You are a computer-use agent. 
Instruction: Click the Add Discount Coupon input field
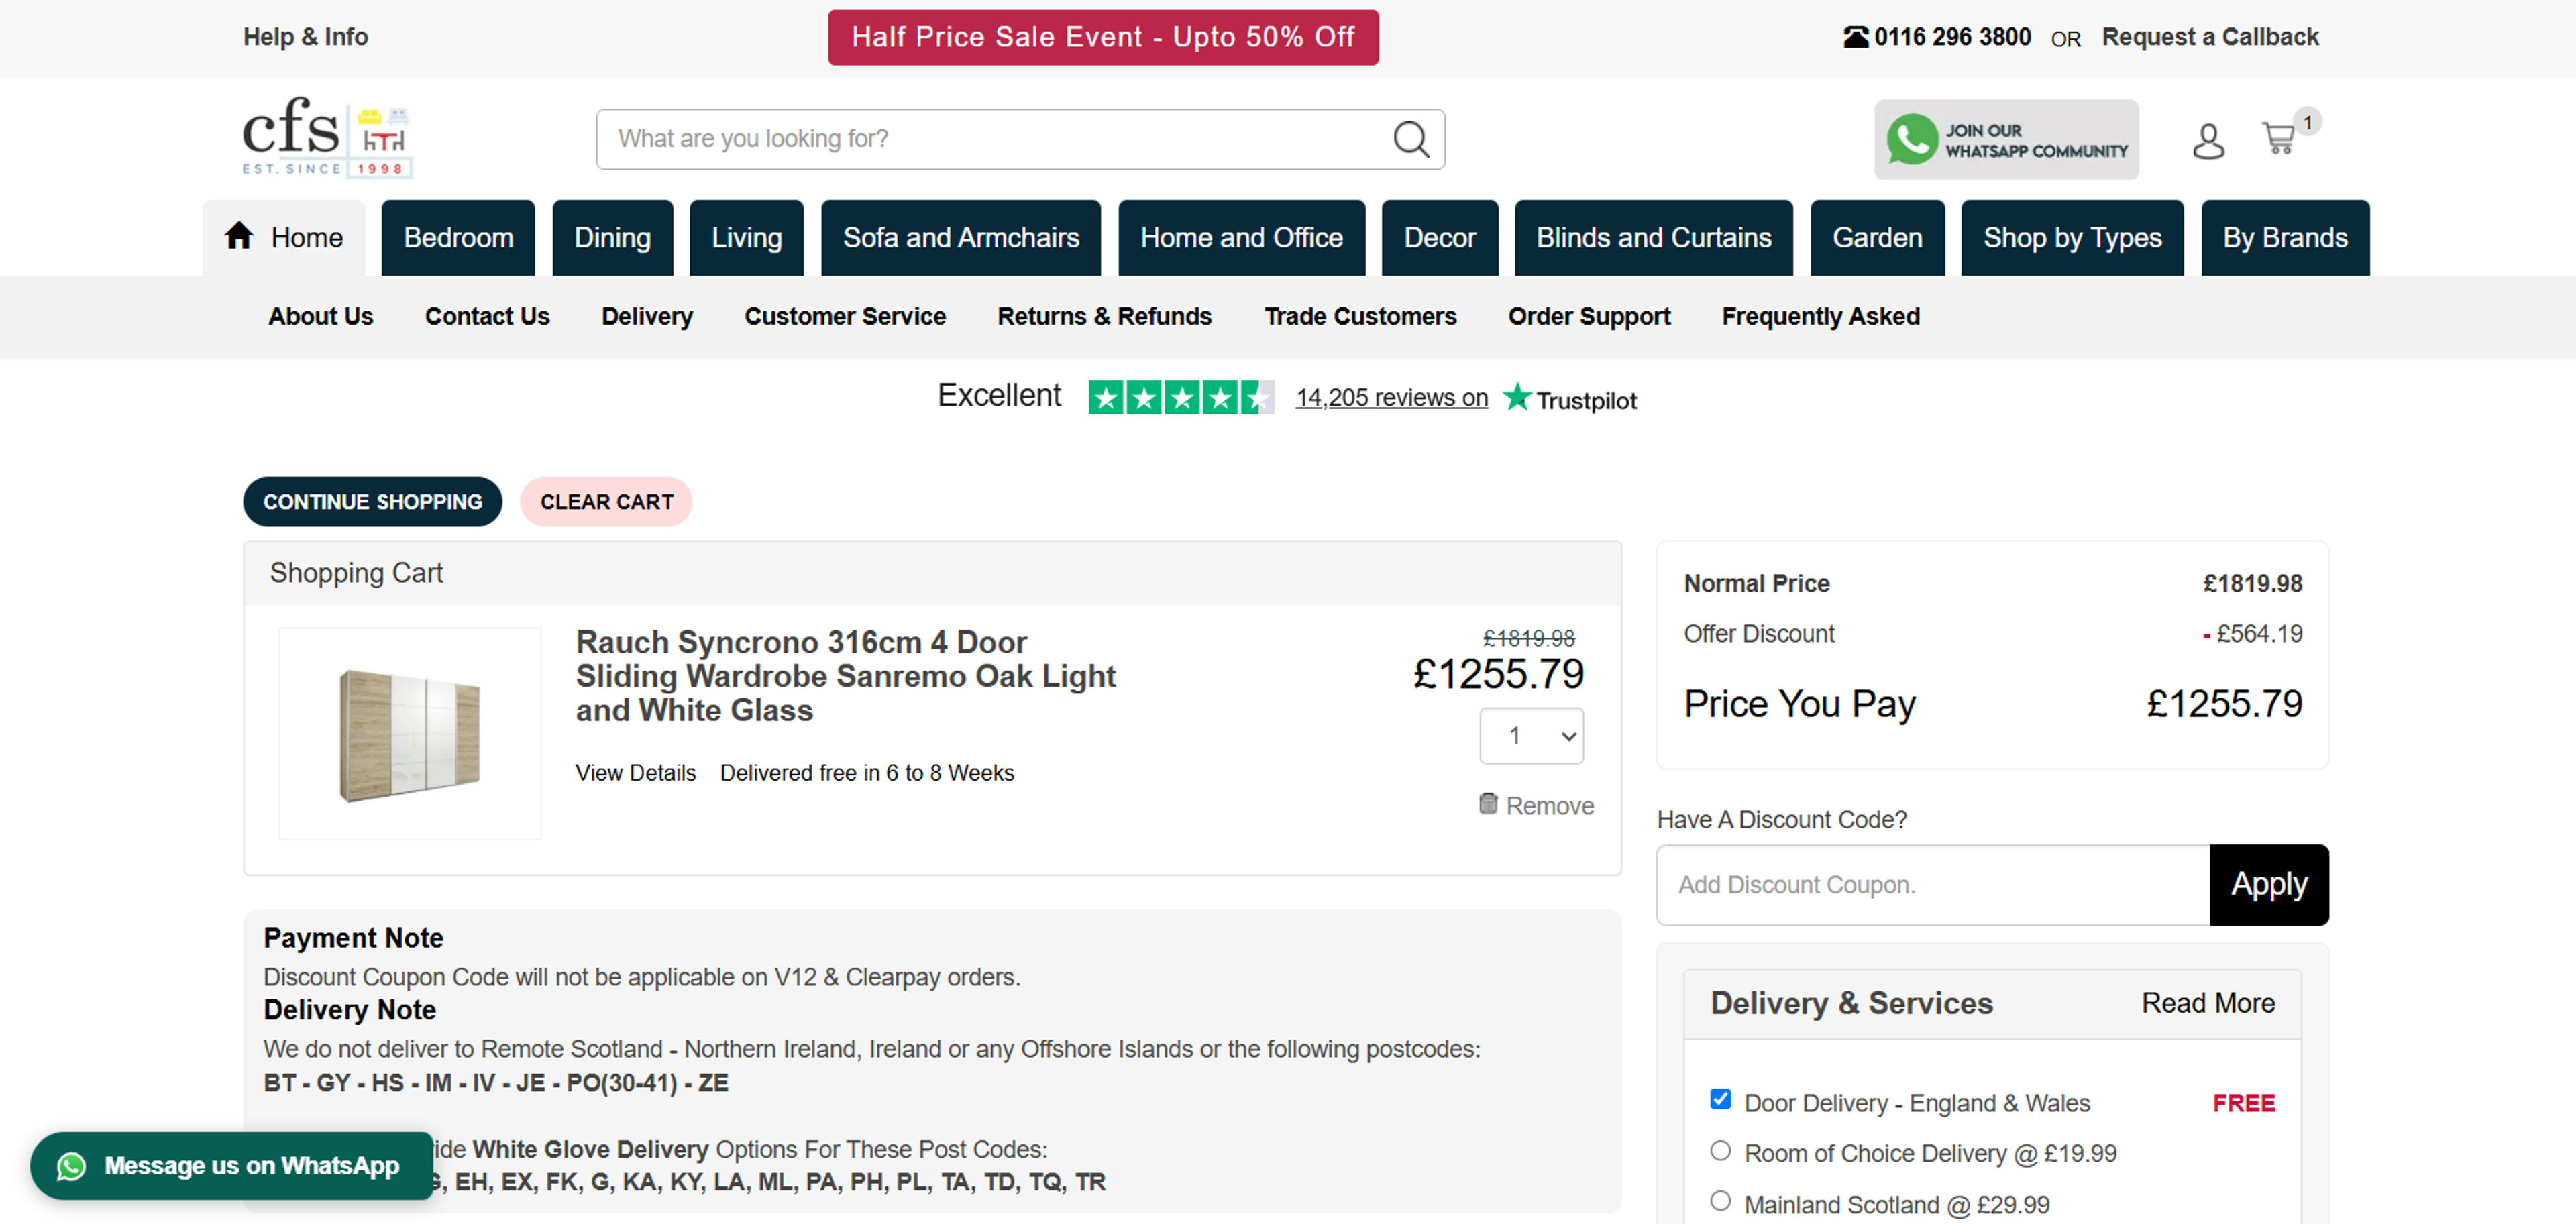(x=1930, y=885)
